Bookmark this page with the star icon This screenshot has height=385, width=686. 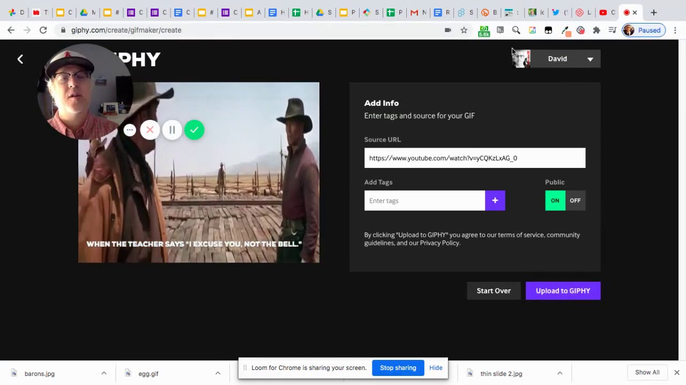click(464, 30)
